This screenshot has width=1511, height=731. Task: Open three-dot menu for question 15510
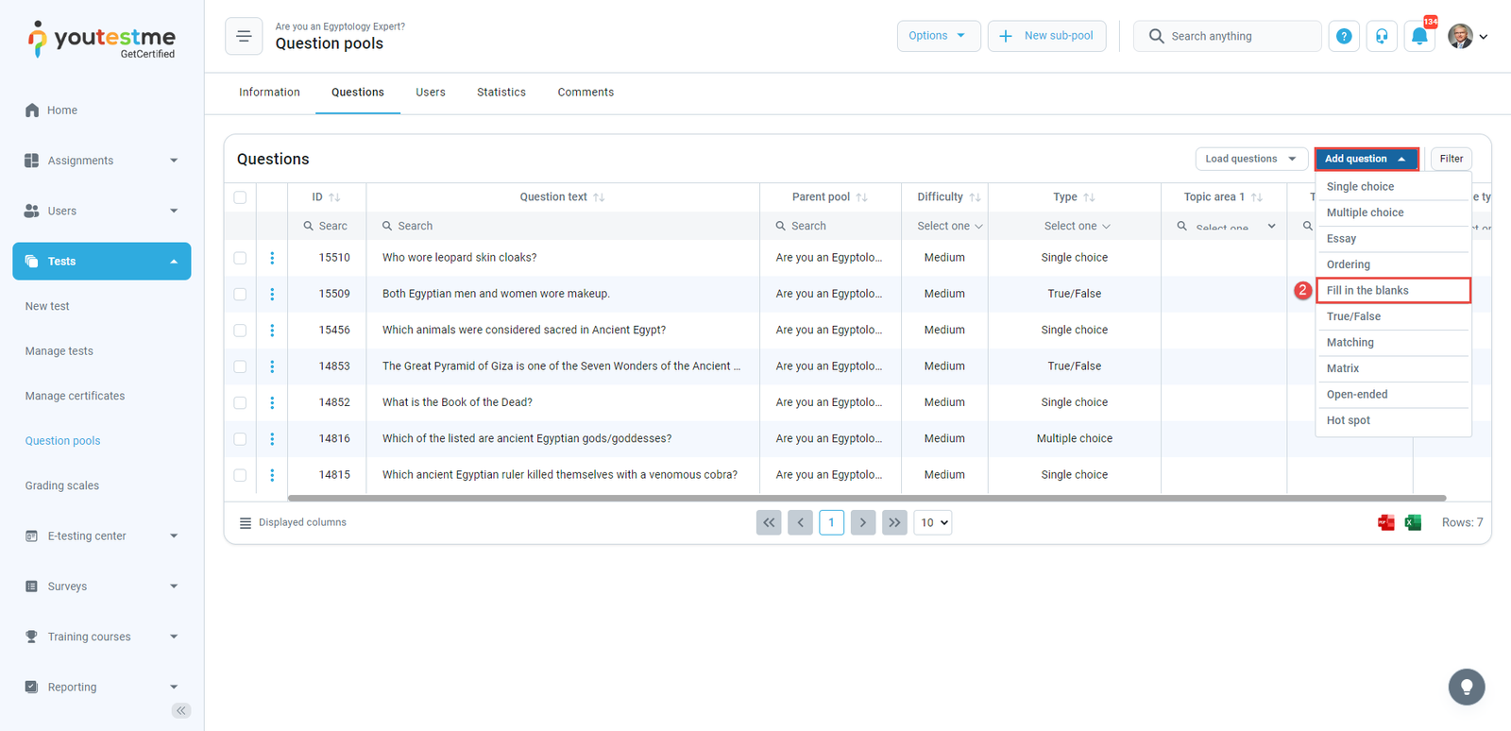click(272, 258)
